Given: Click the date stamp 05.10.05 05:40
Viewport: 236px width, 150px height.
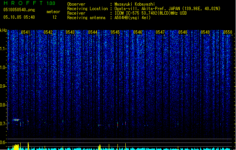Looking at the screenshot, I should click(x=19, y=17).
